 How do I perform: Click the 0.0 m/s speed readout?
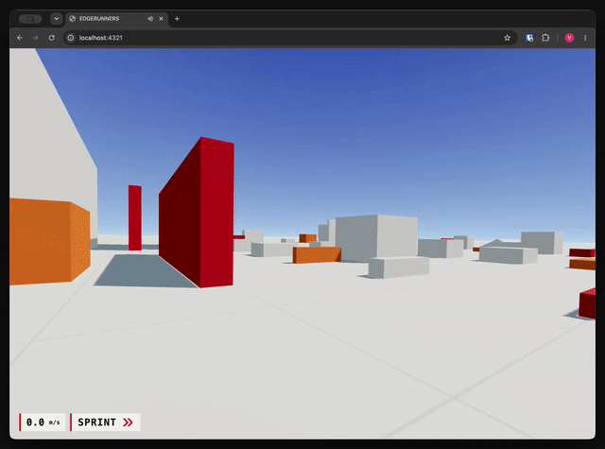[x=43, y=423]
